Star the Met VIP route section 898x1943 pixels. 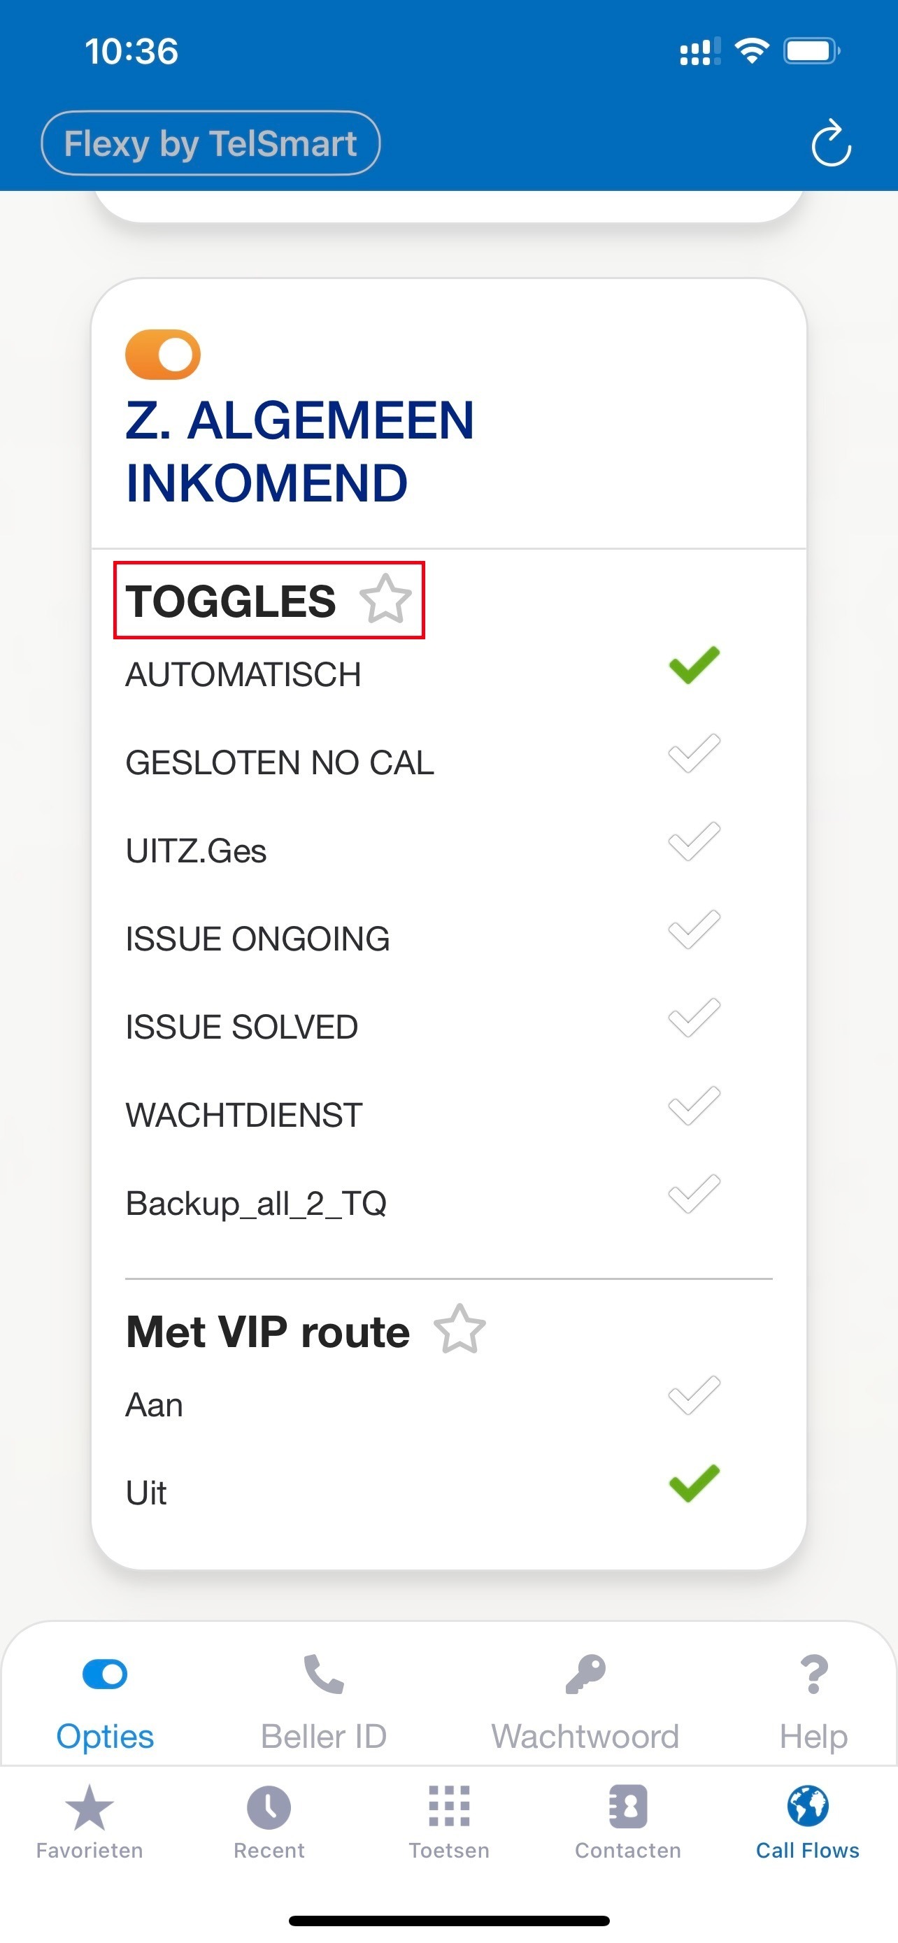[460, 1330]
